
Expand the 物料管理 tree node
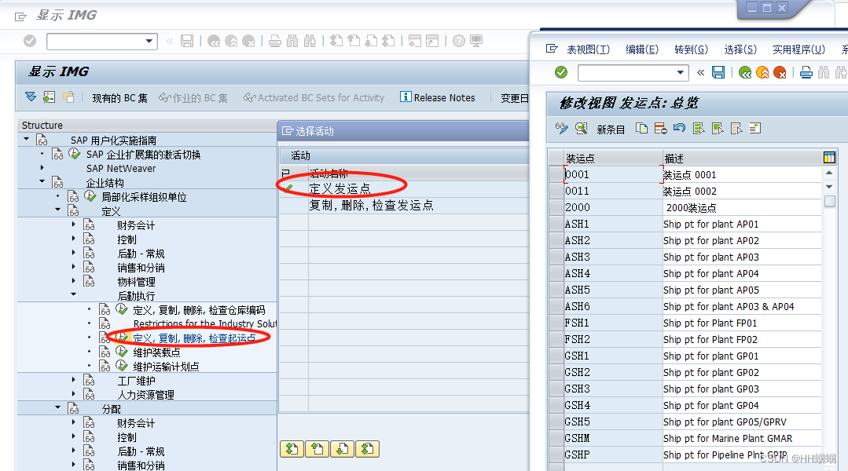(74, 281)
